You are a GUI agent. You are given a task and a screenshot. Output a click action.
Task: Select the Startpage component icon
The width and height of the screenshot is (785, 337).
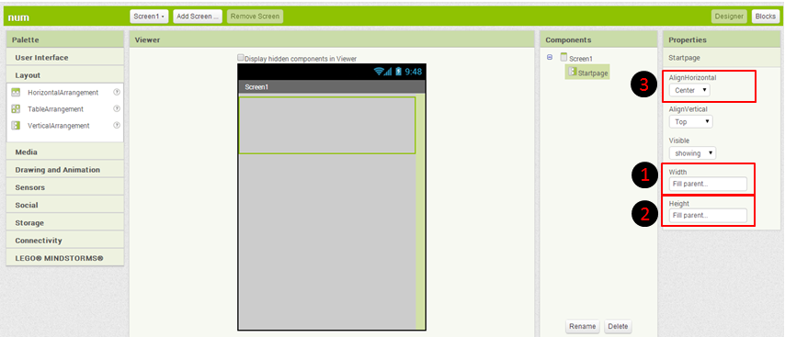coord(573,72)
